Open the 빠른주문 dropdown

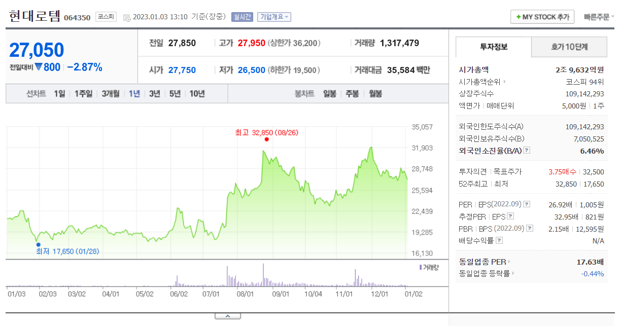click(x=599, y=17)
